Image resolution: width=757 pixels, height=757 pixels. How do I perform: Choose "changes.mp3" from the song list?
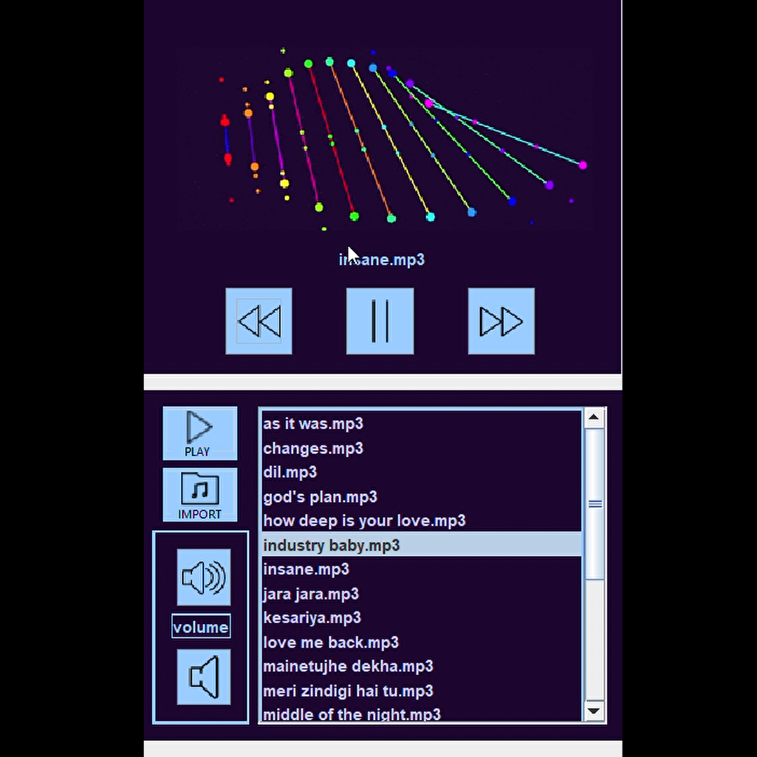tap(313, 449)
